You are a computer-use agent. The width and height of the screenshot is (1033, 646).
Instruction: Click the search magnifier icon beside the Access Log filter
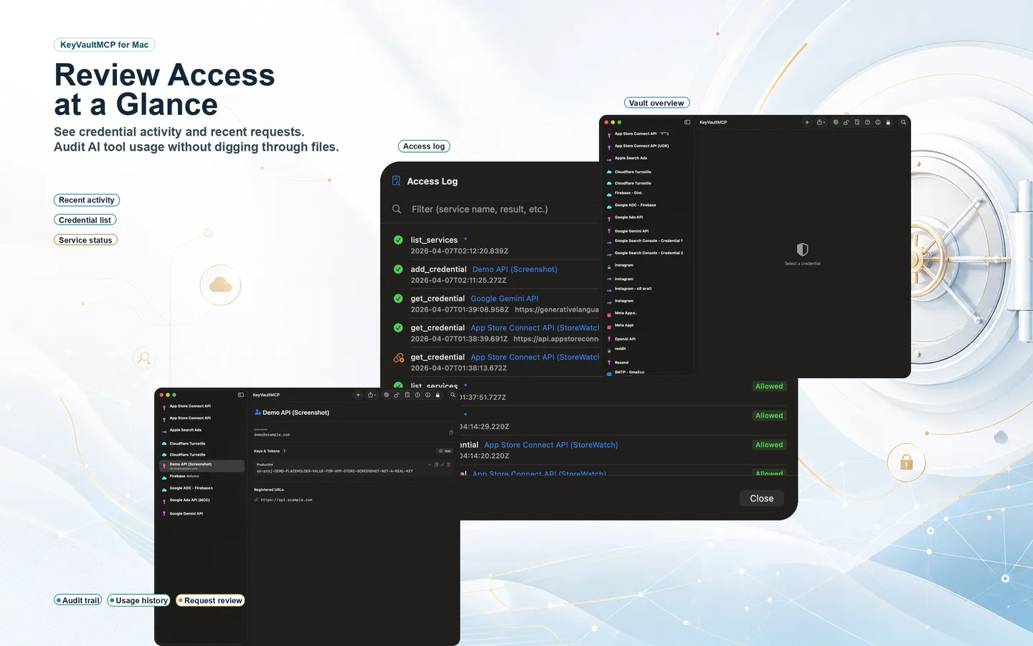click(x=397, y=209)
